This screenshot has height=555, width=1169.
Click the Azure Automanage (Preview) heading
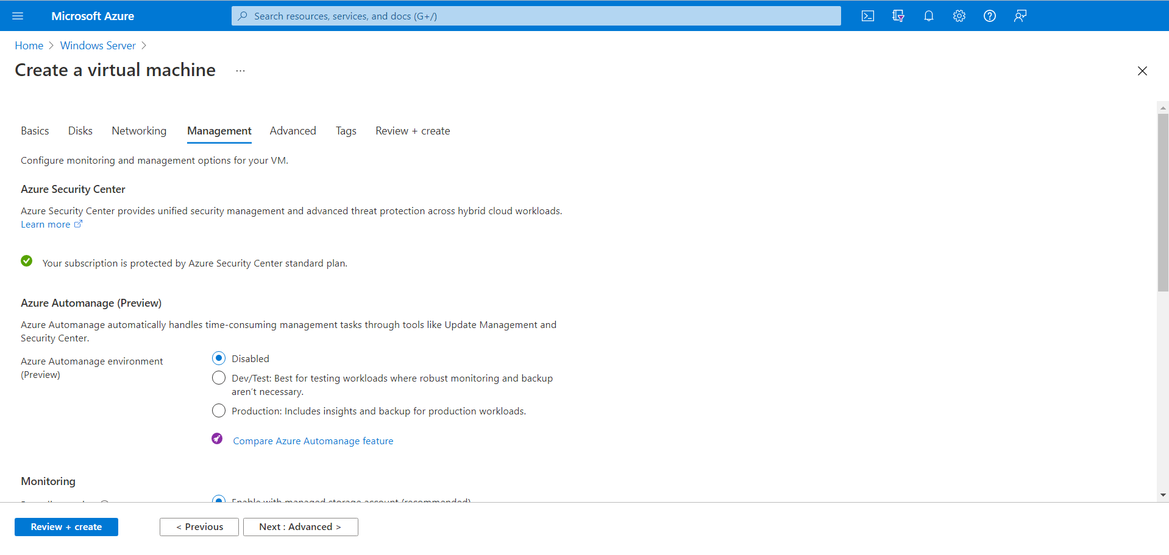(x=91, y=303)
